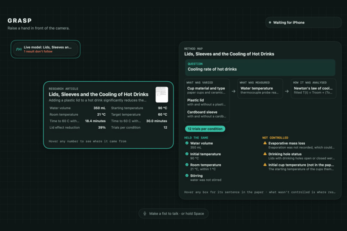
Task: Select the 'Cup material and type' varied item
Action: click(207, 90)
